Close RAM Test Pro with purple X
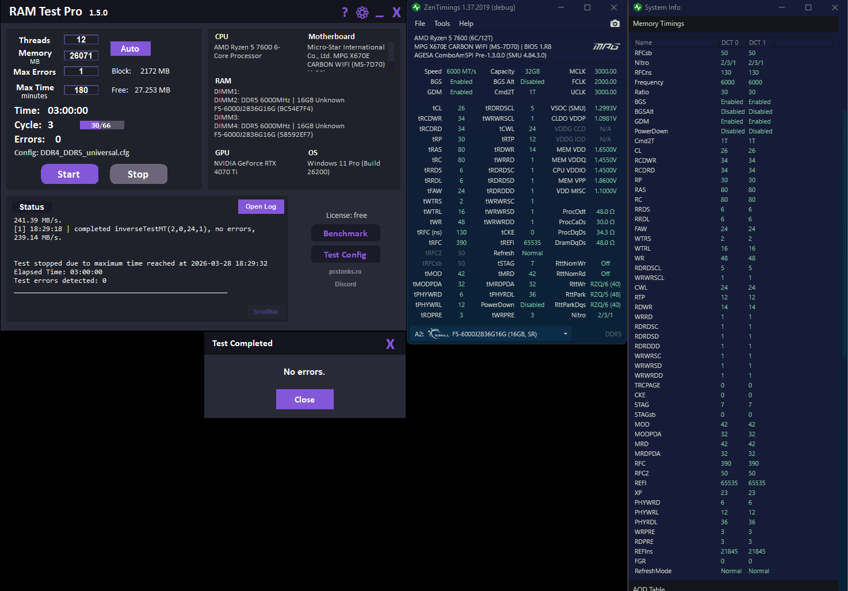The image size is (848, 591). 396,13
